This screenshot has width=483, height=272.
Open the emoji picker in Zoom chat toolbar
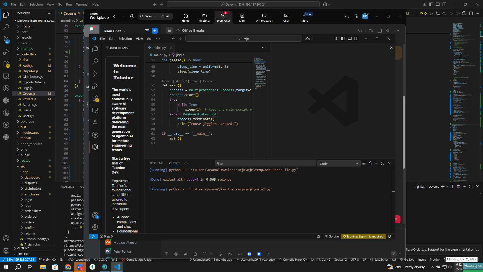click(176, 254)
